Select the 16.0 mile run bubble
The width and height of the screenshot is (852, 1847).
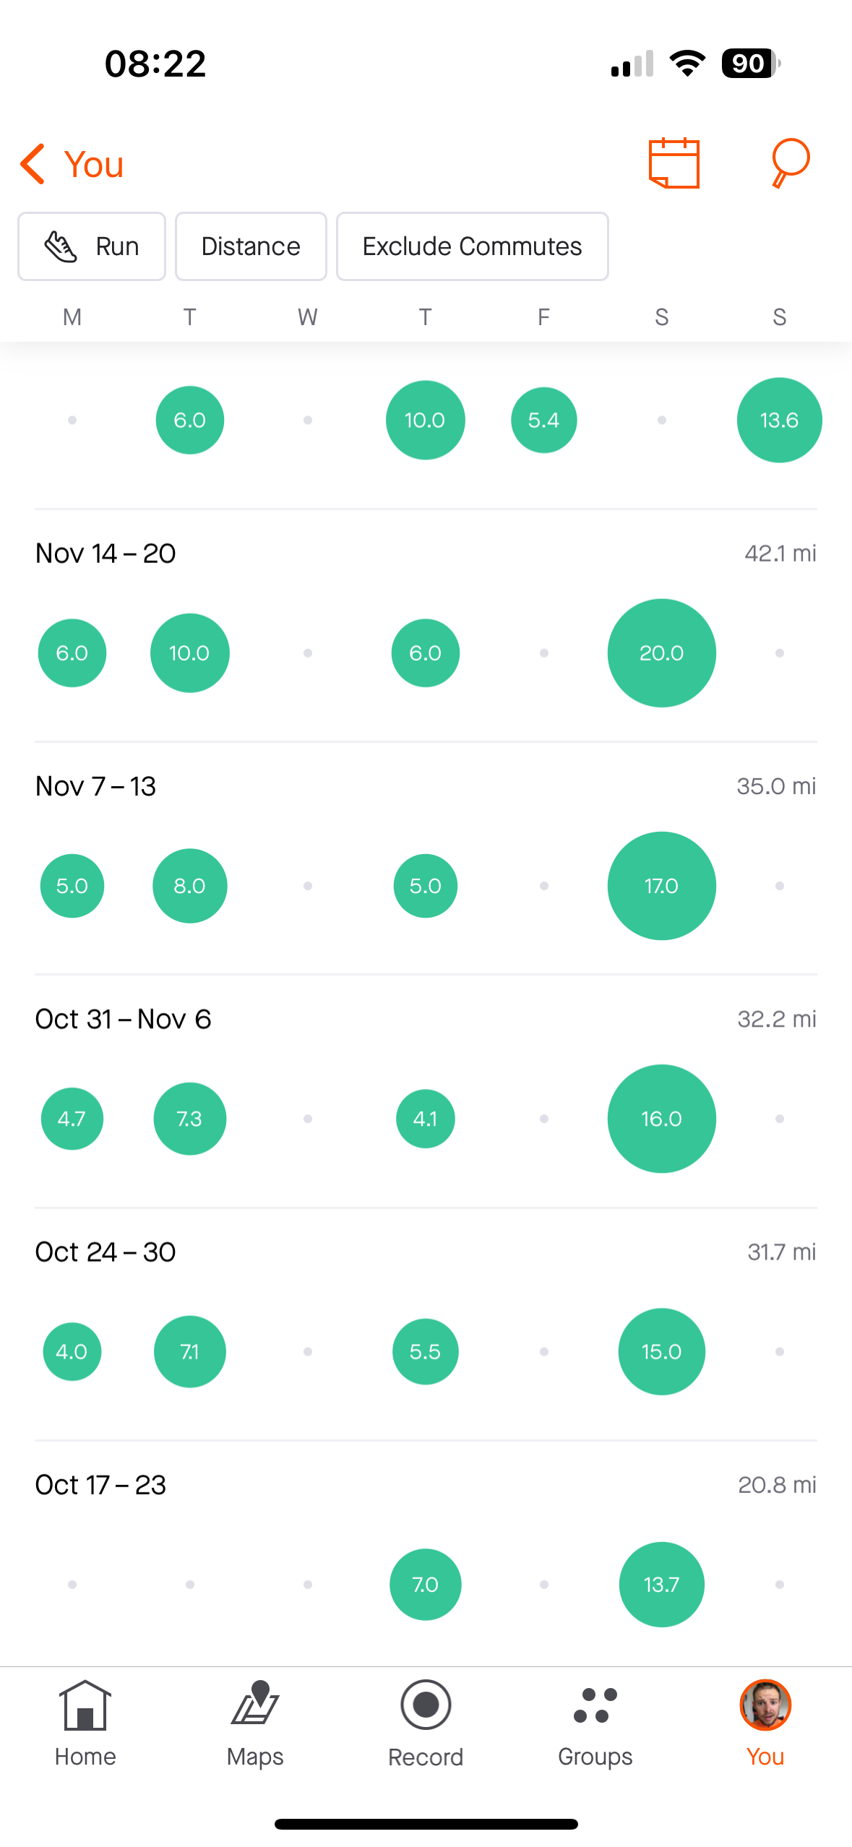[661, 1119]
